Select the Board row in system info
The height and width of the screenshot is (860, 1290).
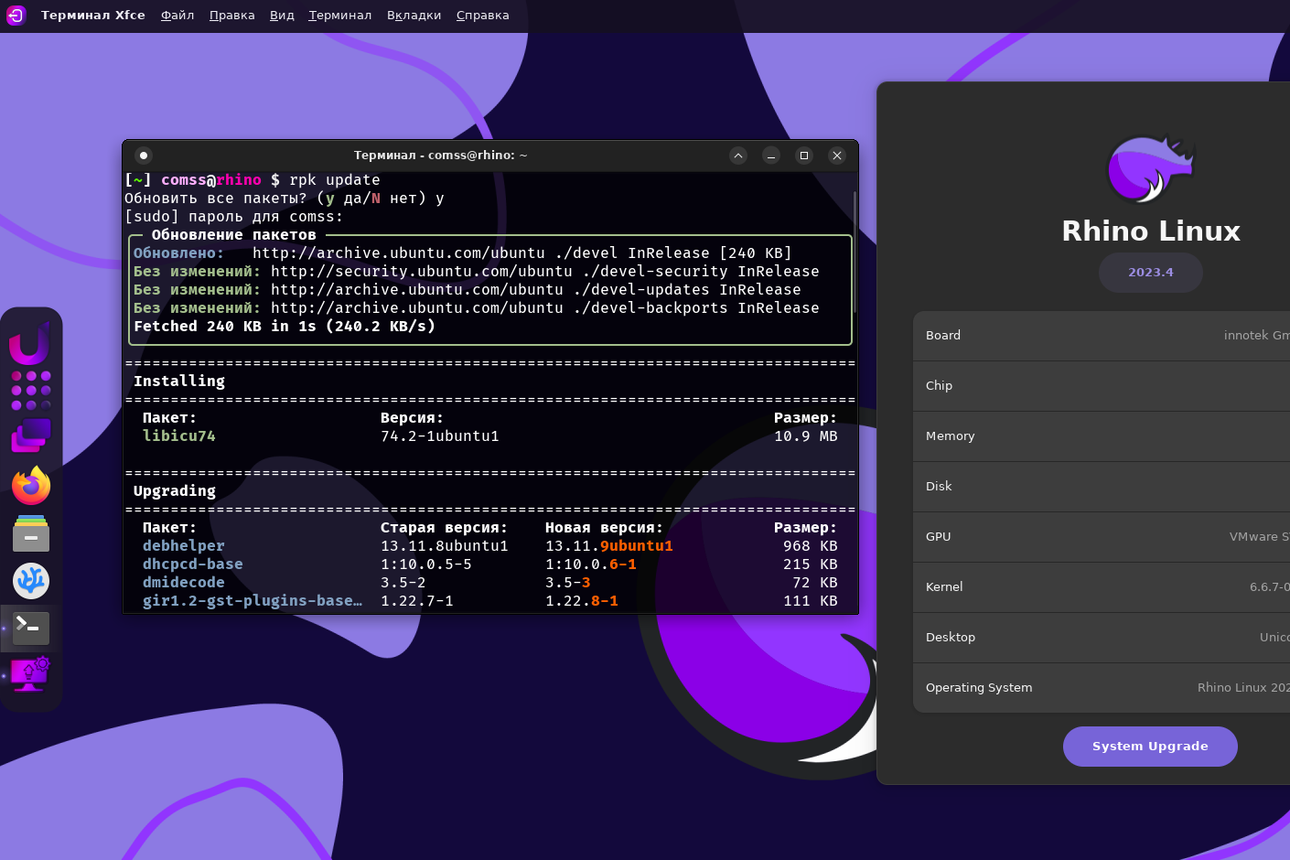tap(1102, 336)
